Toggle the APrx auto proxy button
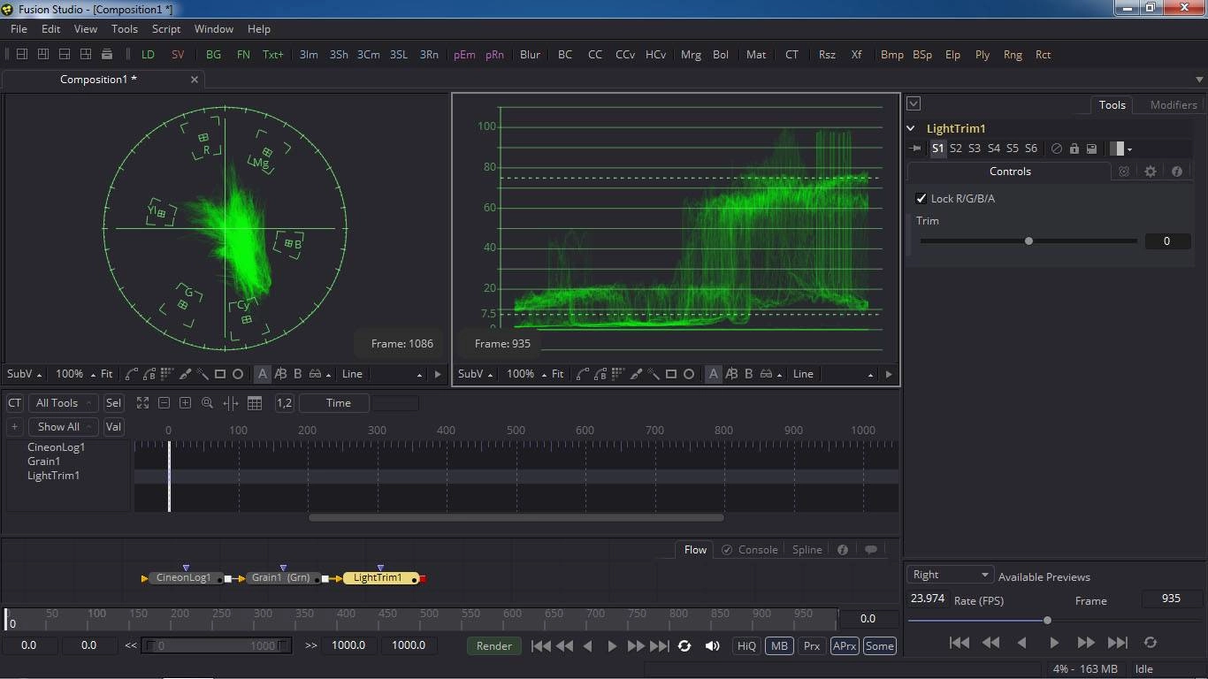 click(845, 645)
